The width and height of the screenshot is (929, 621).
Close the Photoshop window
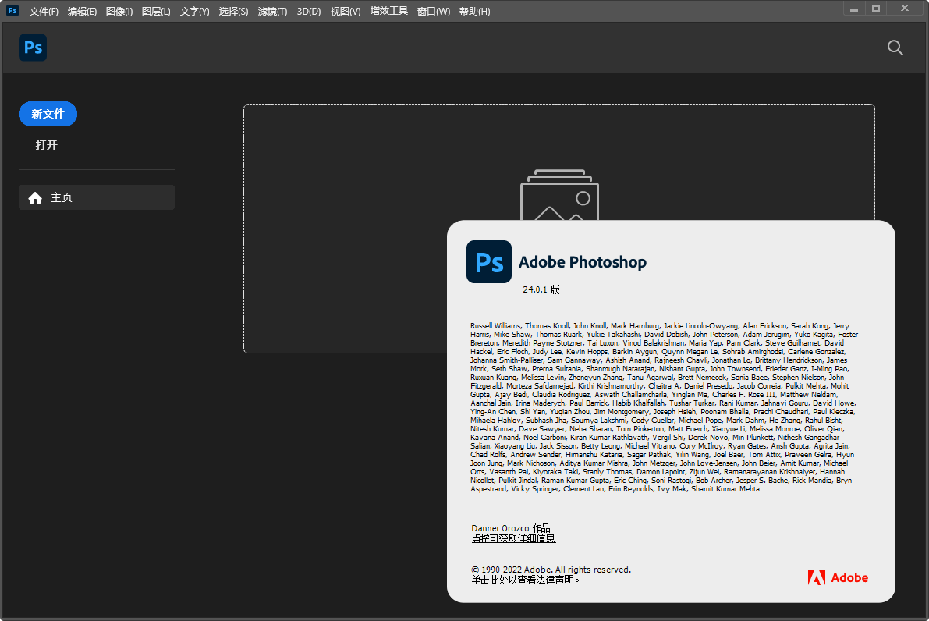point(905,9)
